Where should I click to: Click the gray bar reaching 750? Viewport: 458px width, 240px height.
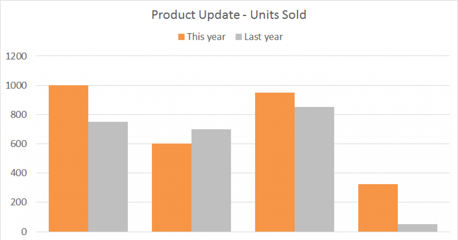[x=108, y=176]
